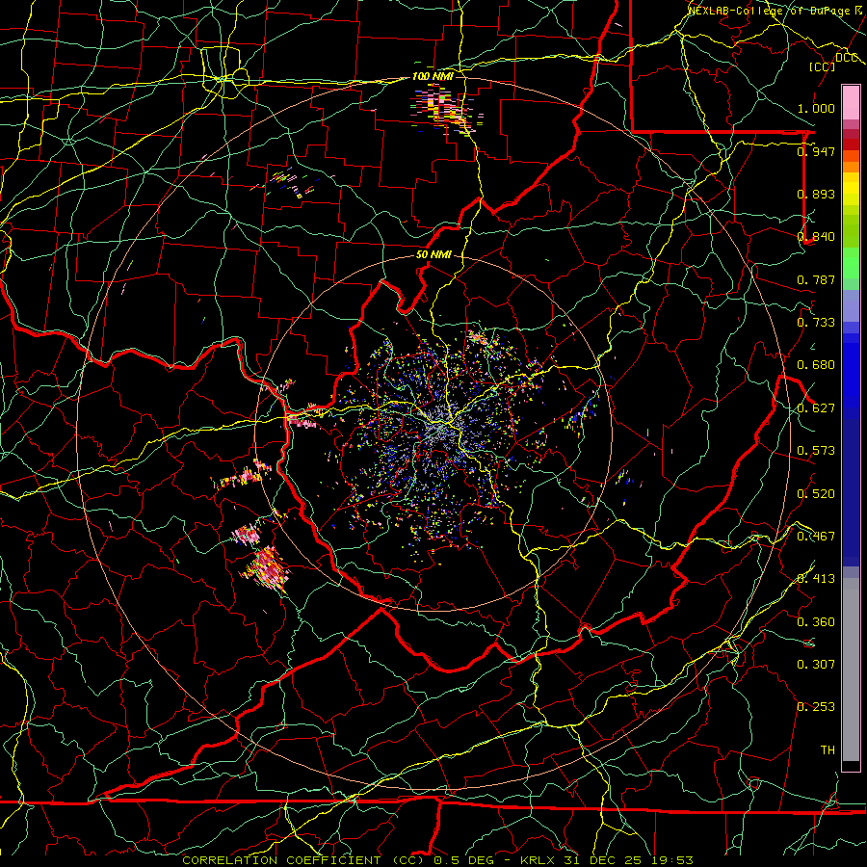The image size is (867, 867).
Task: Click the 0.680 legend value
Action: pyautogui.click(x=816, y=365)
